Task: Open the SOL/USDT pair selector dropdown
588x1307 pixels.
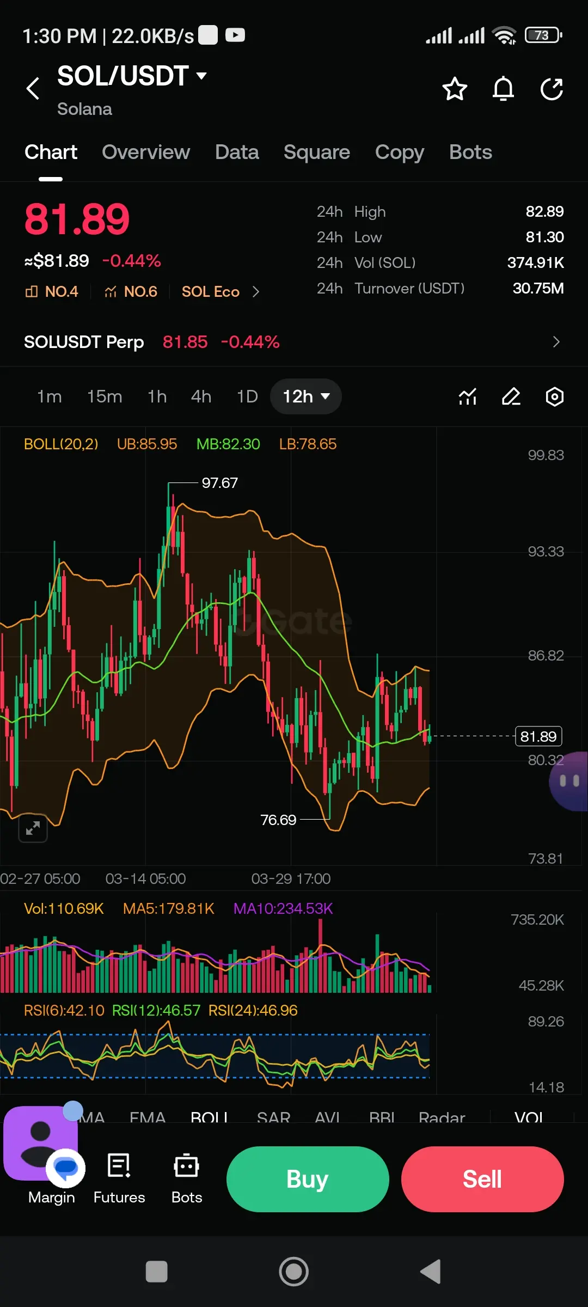Action: 132,76
